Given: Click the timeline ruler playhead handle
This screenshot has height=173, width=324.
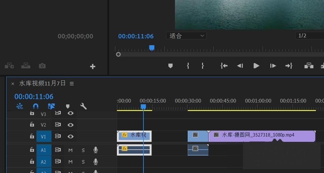Looking at the screenshot, I should tap(143, 107).
